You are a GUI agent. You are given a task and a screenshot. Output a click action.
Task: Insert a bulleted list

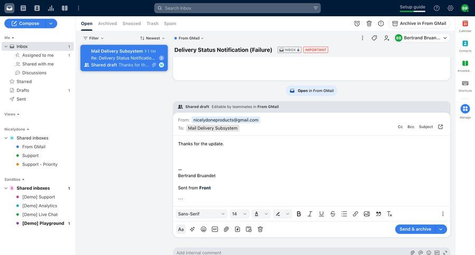coord(344,214)
